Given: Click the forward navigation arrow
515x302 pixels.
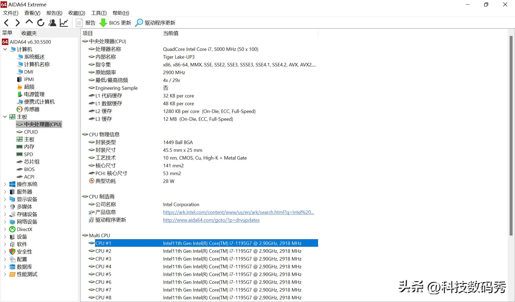Looking at the screenshot, I should (x=17, y=22).
